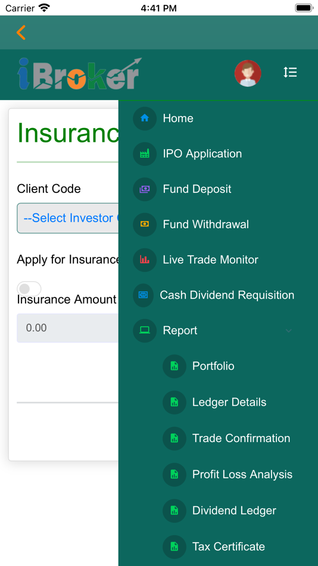The width and height of the screenshot is (318, 566).
Task: Click the Insurance page heading
Action: (68, 133)
